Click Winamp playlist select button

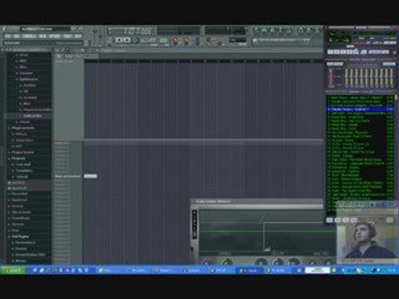pos(345,220)
